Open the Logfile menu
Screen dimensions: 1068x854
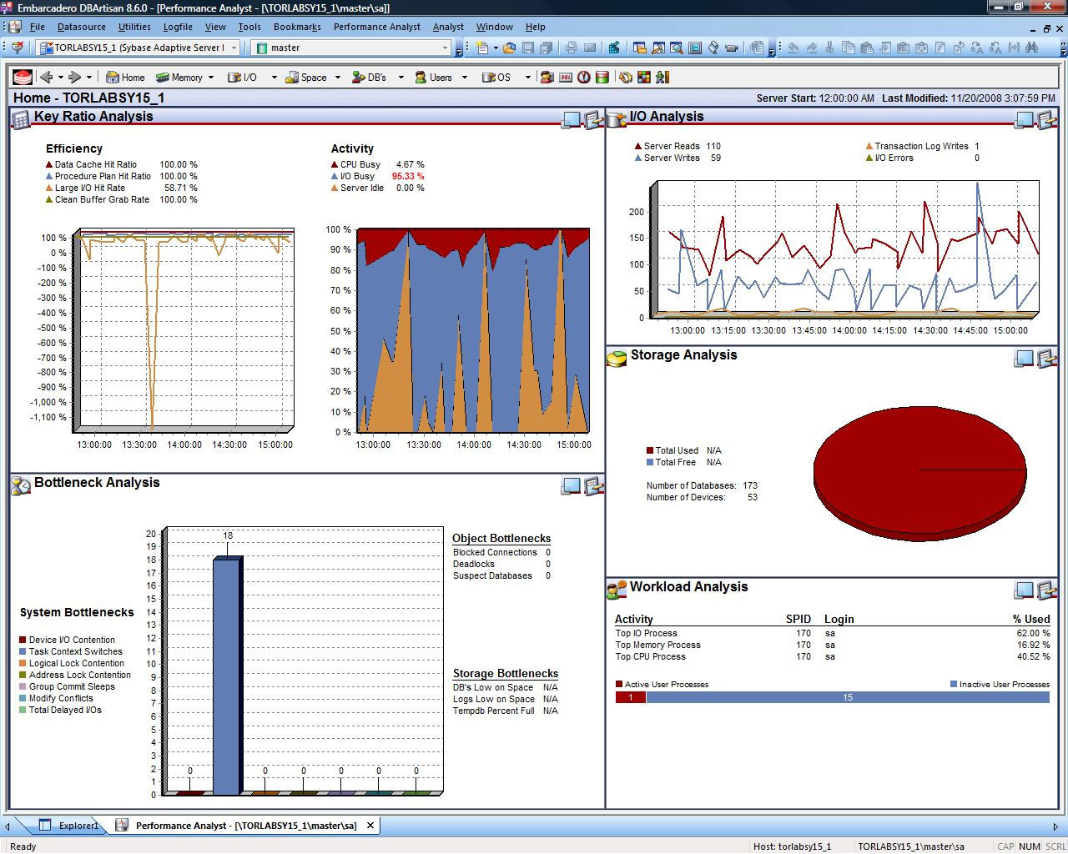[x=178, y=27]
